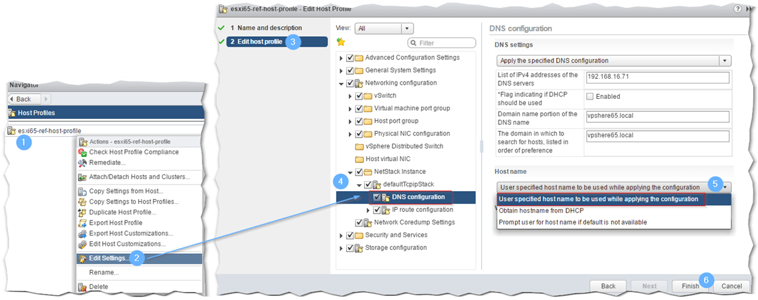The width and height of the screenshot is (758, 300).
Task: Click the esxi65-ref-host-profile icon in Navigator
Action: point(12,130)
